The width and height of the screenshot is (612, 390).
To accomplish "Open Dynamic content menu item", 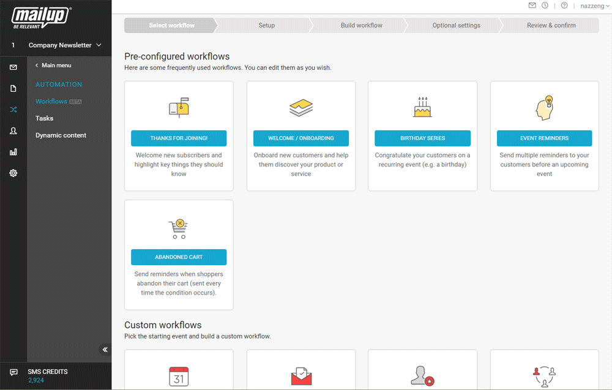I will pyautogui.click(x=61, y=135).
